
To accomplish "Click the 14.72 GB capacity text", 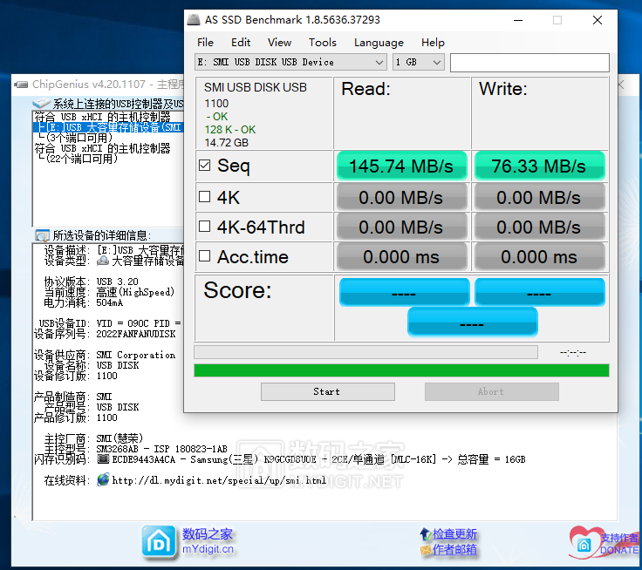I will pyautogui.click(x=227, y=143).
